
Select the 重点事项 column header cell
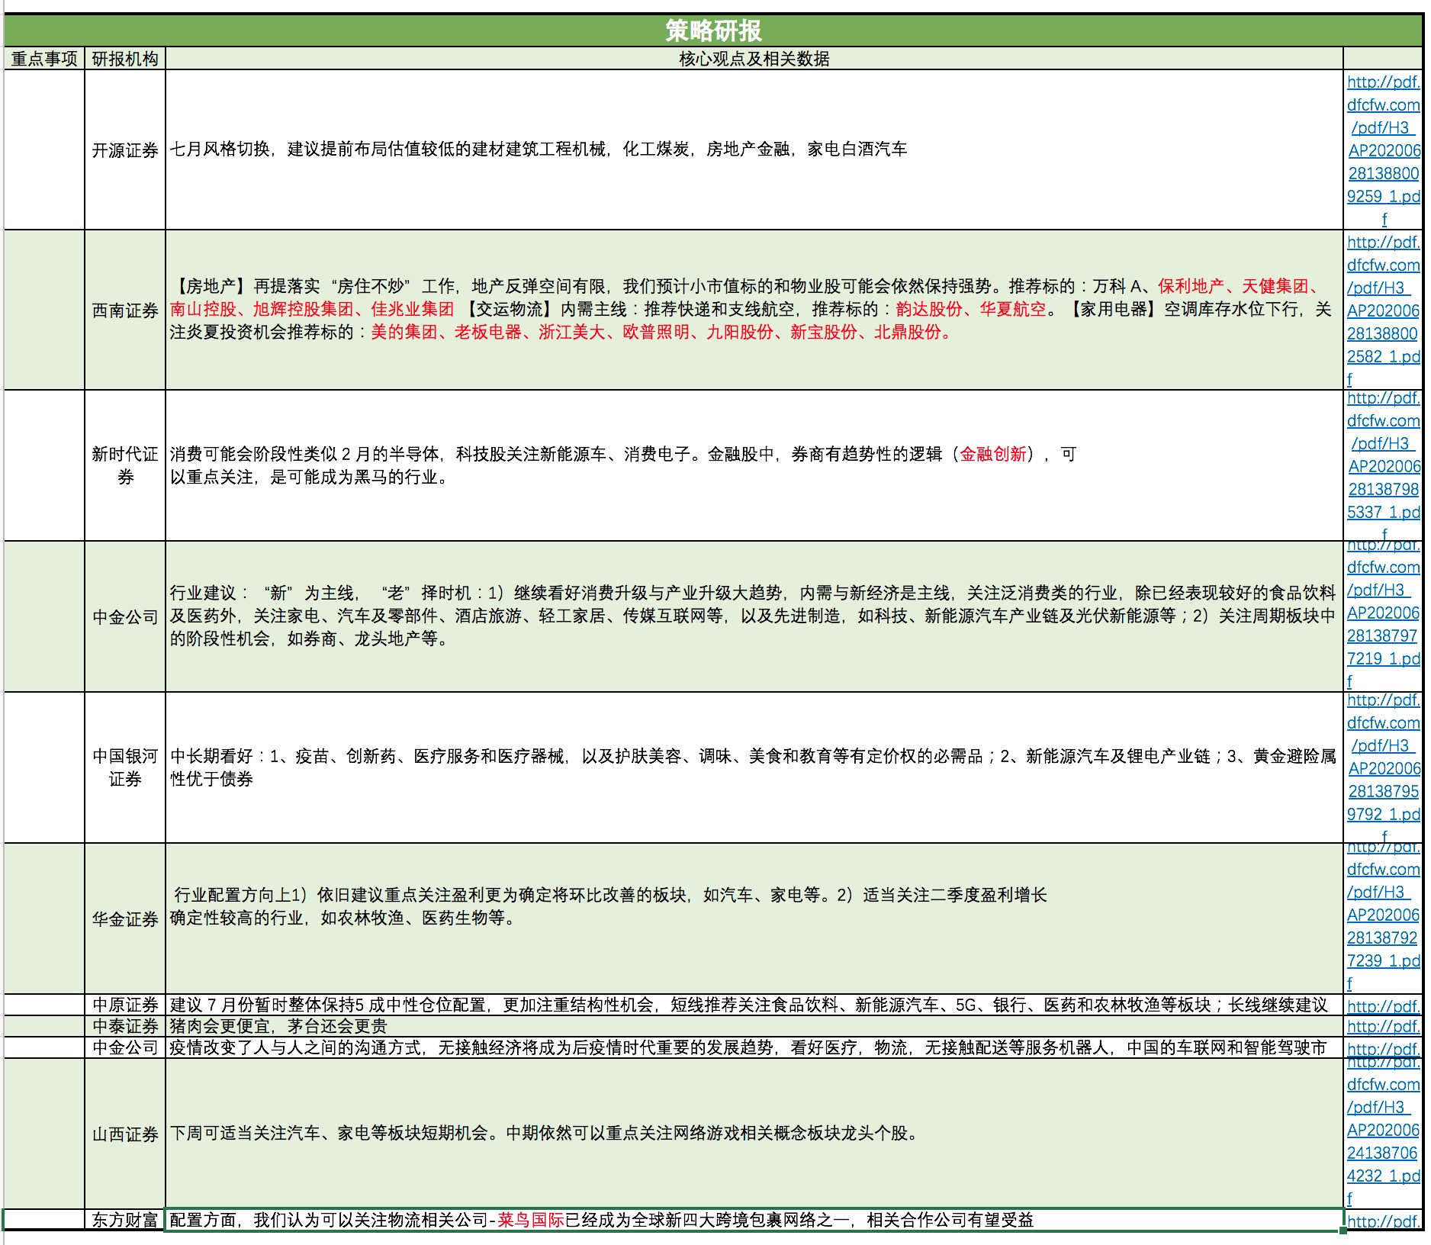44,59
